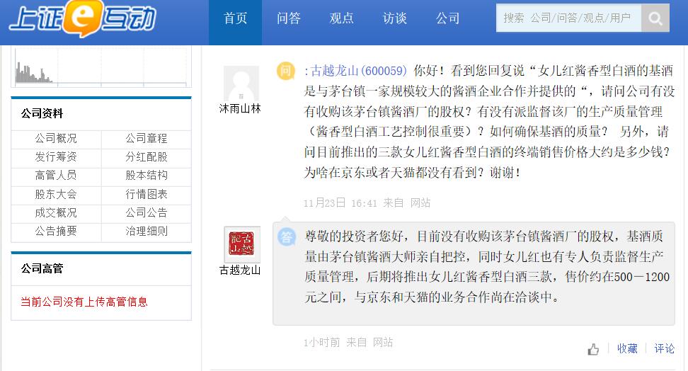Open 古越龙山 red seal avatar
Image resolution: width=688 pixels, height=371 pixels.
[x=242, y=244]
